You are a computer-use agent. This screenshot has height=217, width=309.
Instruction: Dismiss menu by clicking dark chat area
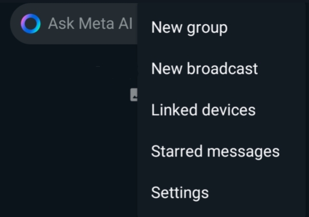[x=65, y=138]
